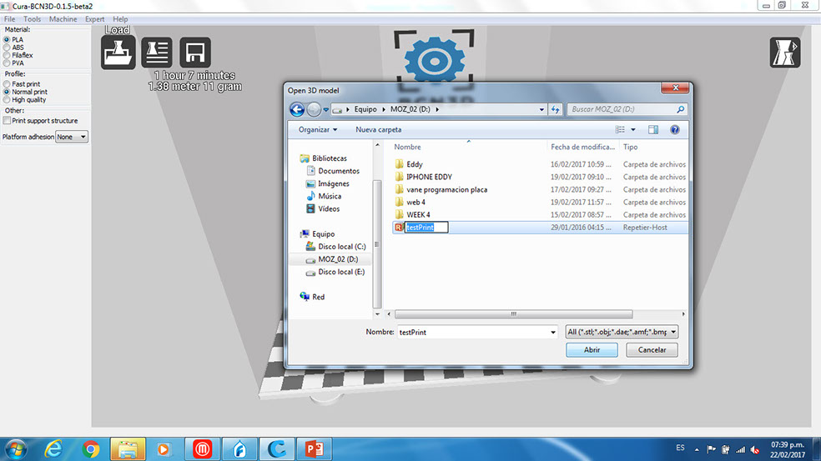Select the WEEK 4 folder row
This screenshot has width=821, height=461.
click(540, 214)
